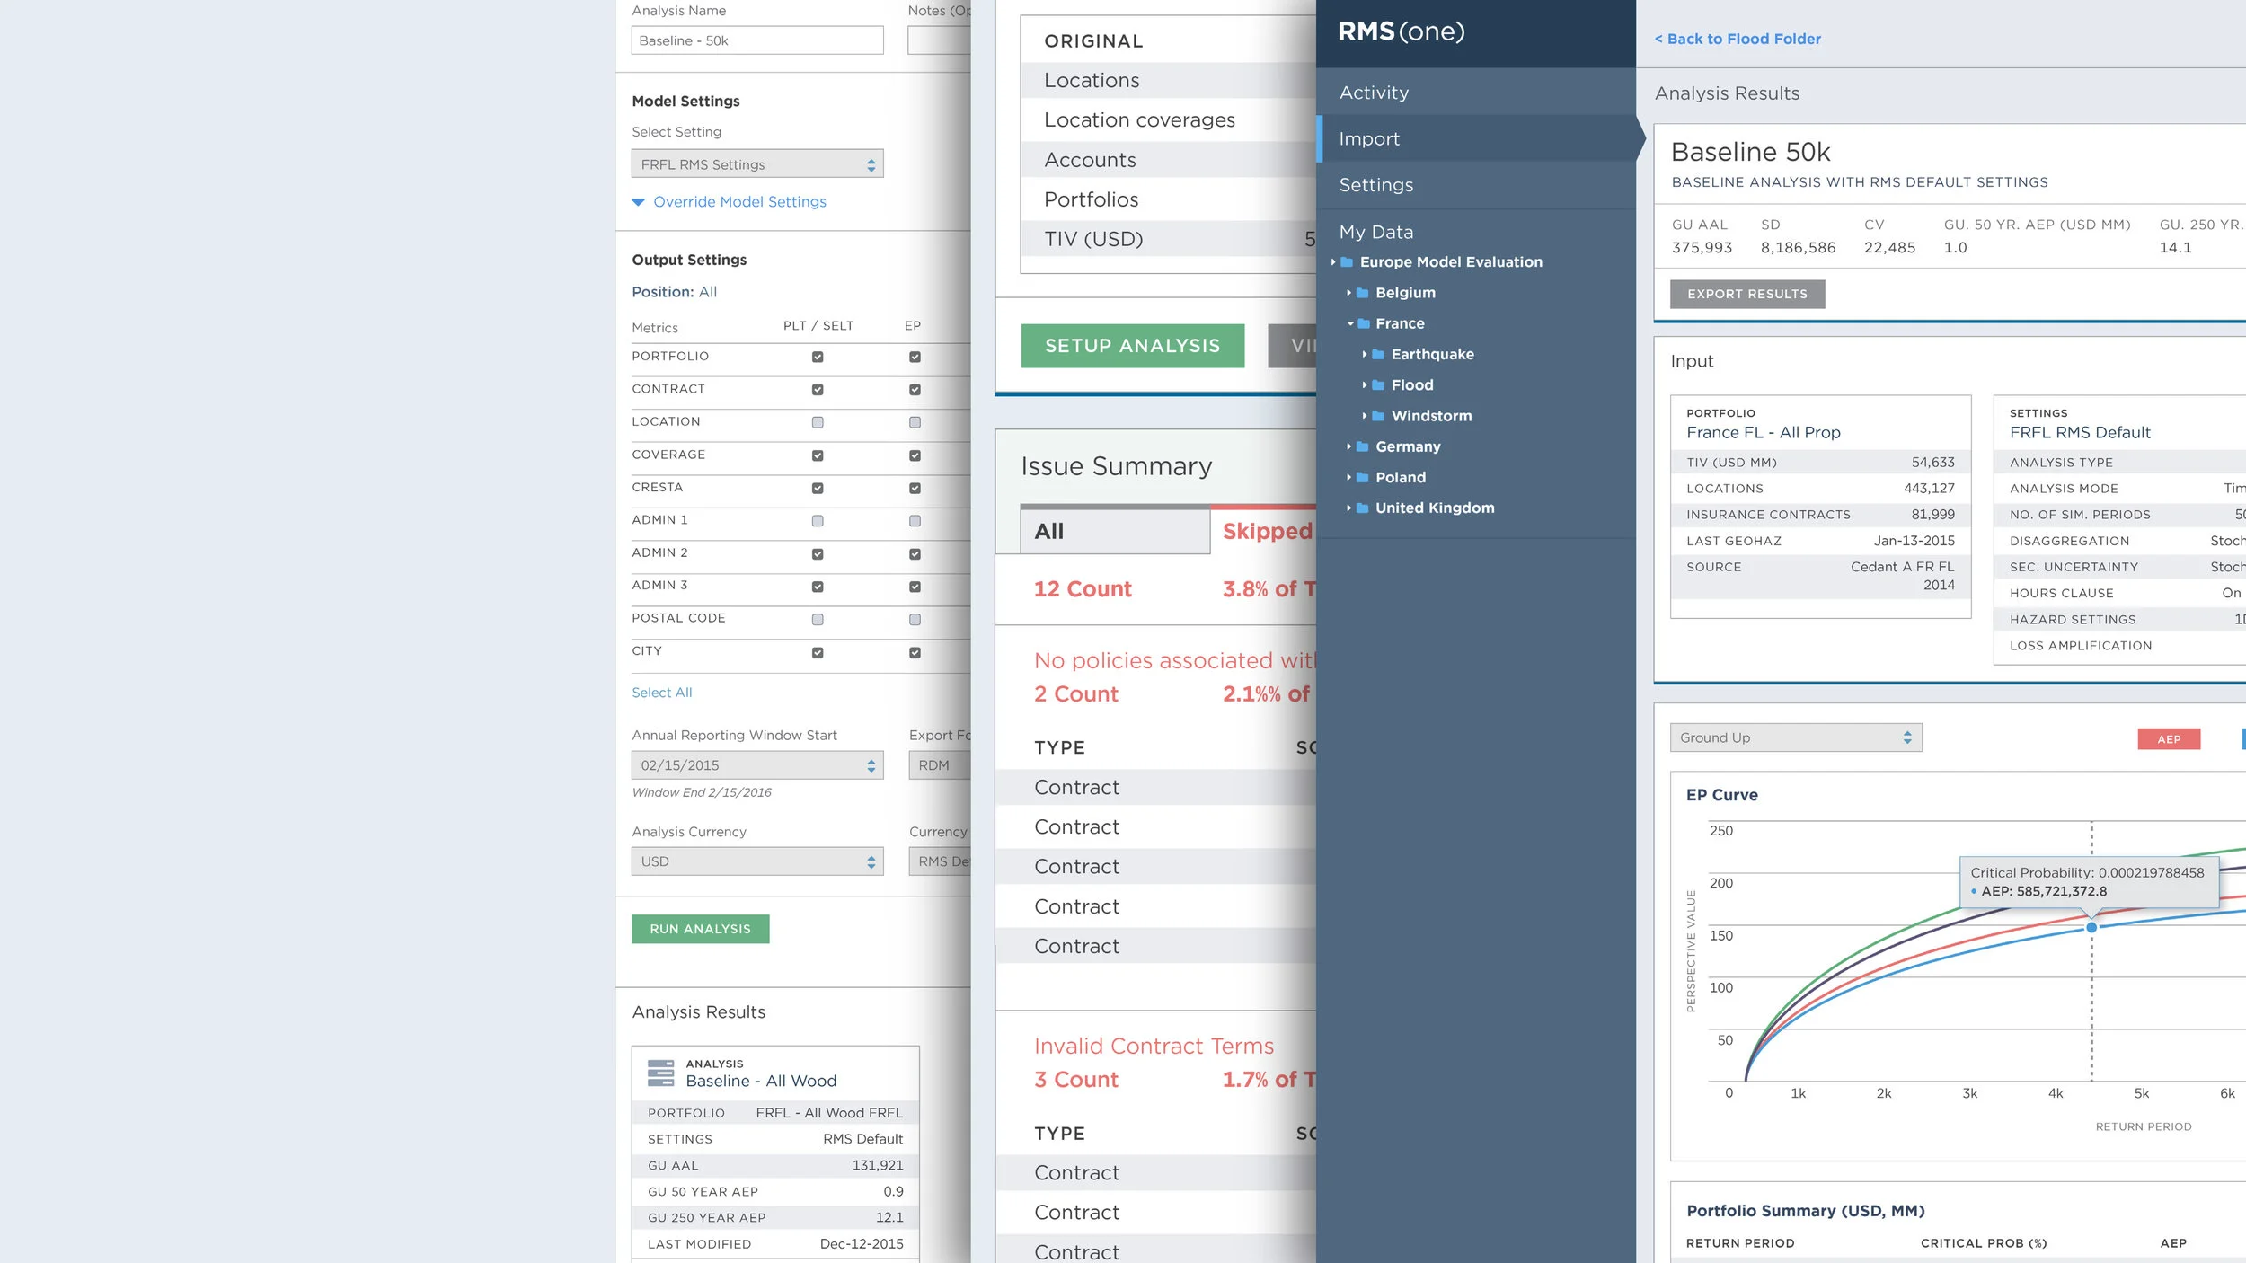The width and height of the screenshot is (2246, 1263).
Task: Uncheck the PORTFOLIO EP checkbox
Action: coord(914,357)
